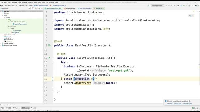Select Scratches and Consoles node
Viewport: 200px width, 112px height.
tap(10, 45)
